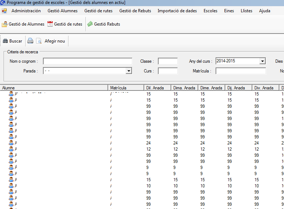Viewport: 284px width, 209px height.
Task: Click the Matrícula search field
Action: pos(240,71)
